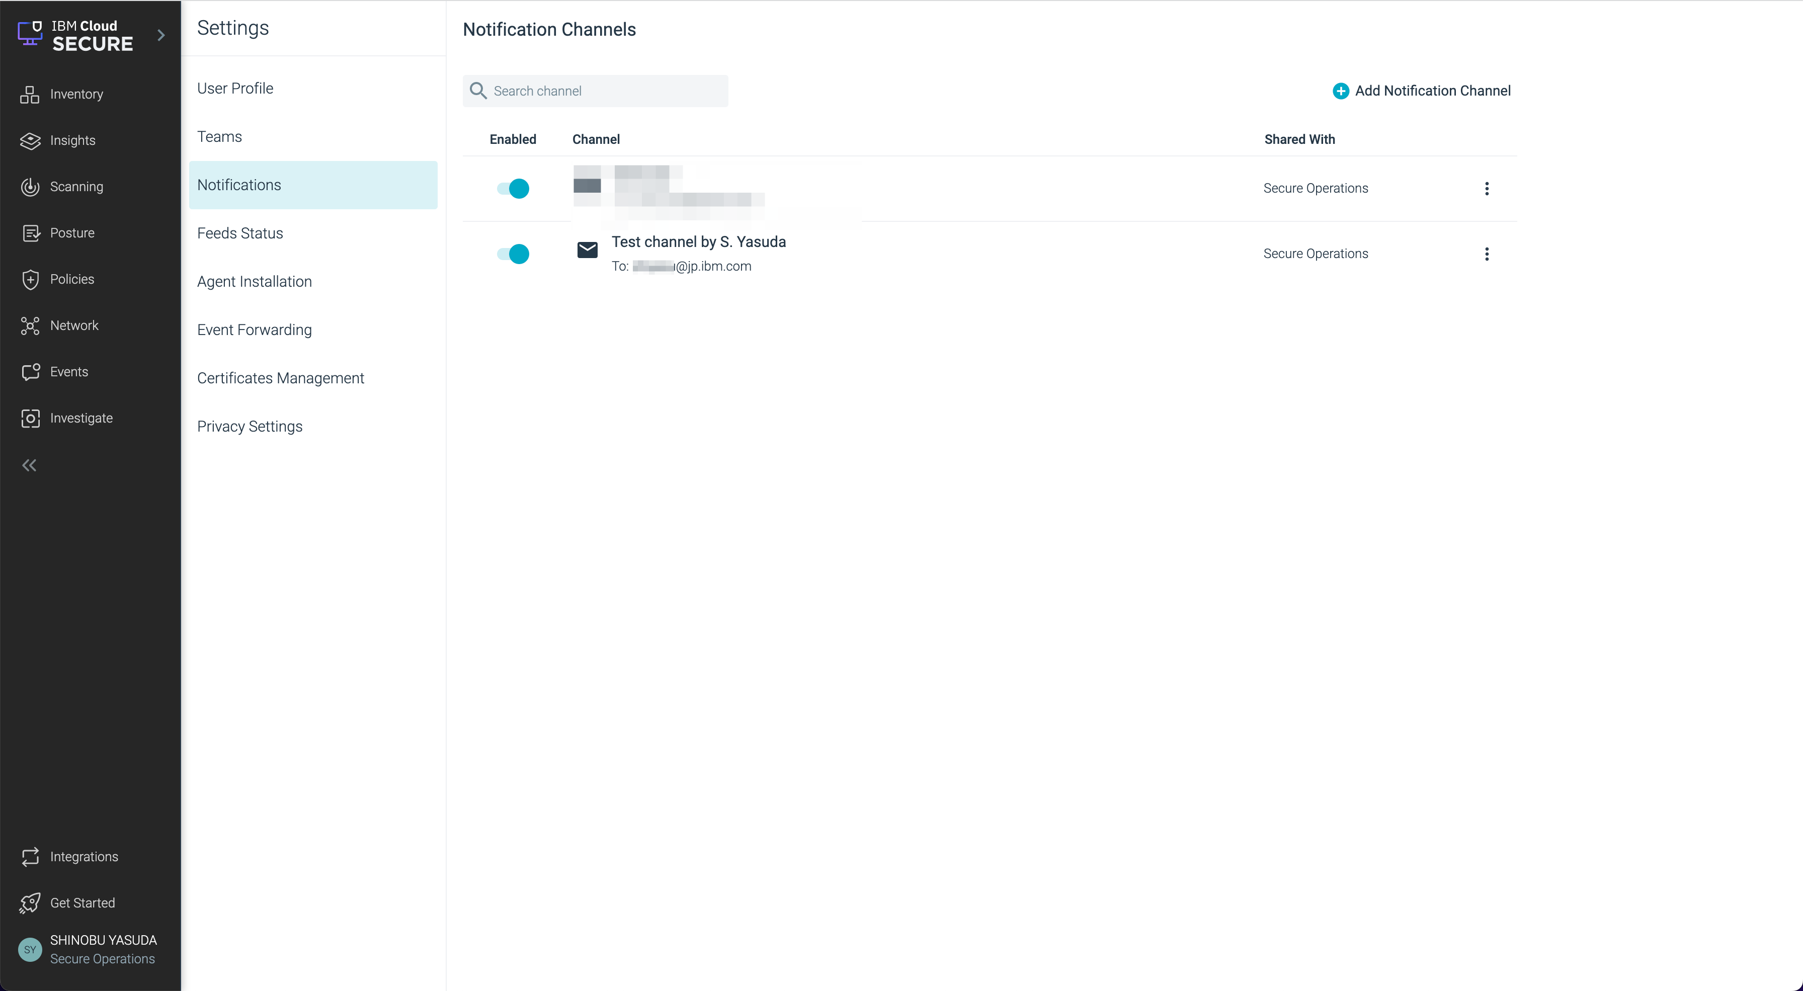The image size is (1803, 991).
Task: Open kebab menu for first channel row
Action: (x=1487, y=188)
